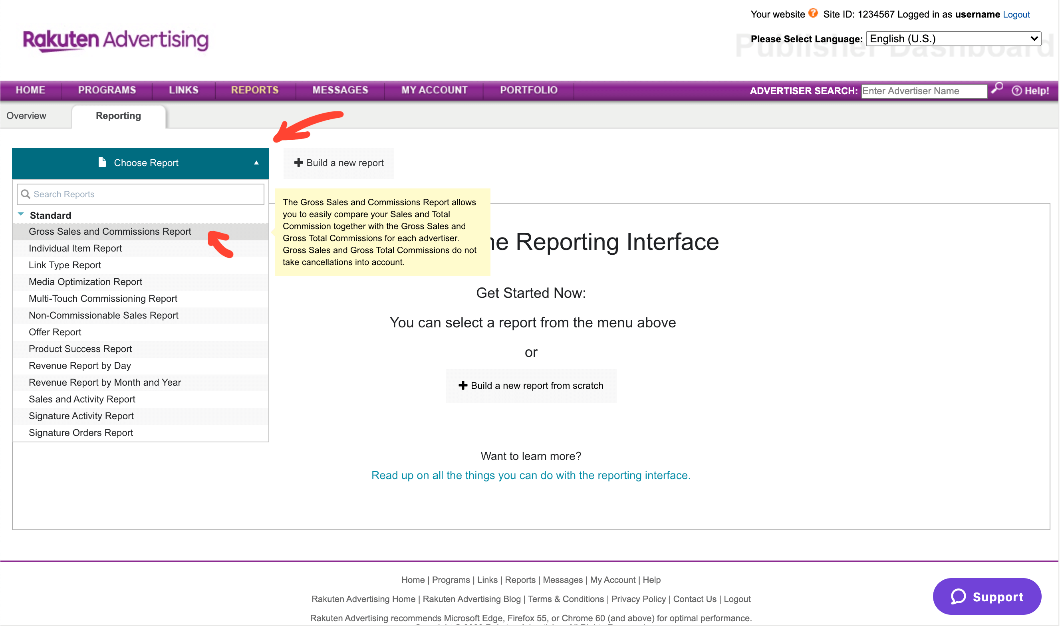Open the REPORTS menu item
The width and height of the screenshot is (1060, 626).
pos(255,90)
